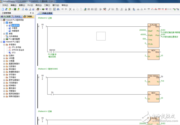This screenshot has height=125, width=180.
Task: Collapse the 步进指令 tree node
Action: [x=4, y=45]
